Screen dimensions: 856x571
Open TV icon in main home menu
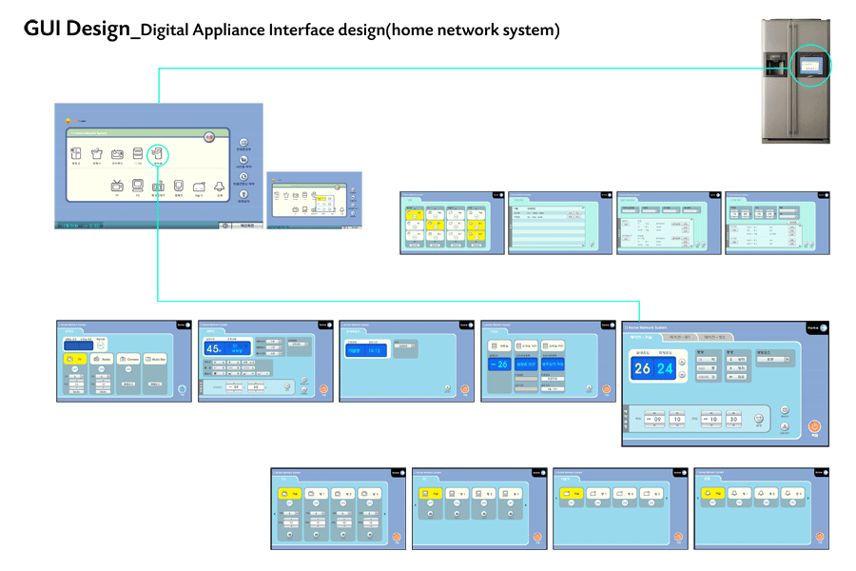click(x=117, y=186)
